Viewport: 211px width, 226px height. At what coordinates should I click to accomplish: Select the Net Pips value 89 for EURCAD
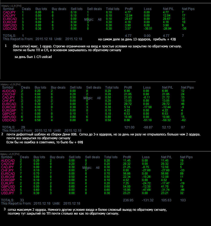click(x=182, y=173)
